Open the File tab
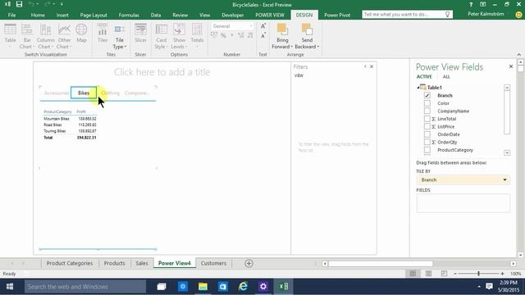Image resolution: width=525 pixels, height=295 pixels. (11, 15)
